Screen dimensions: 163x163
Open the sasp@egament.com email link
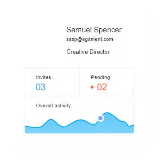tap(90, 40)
